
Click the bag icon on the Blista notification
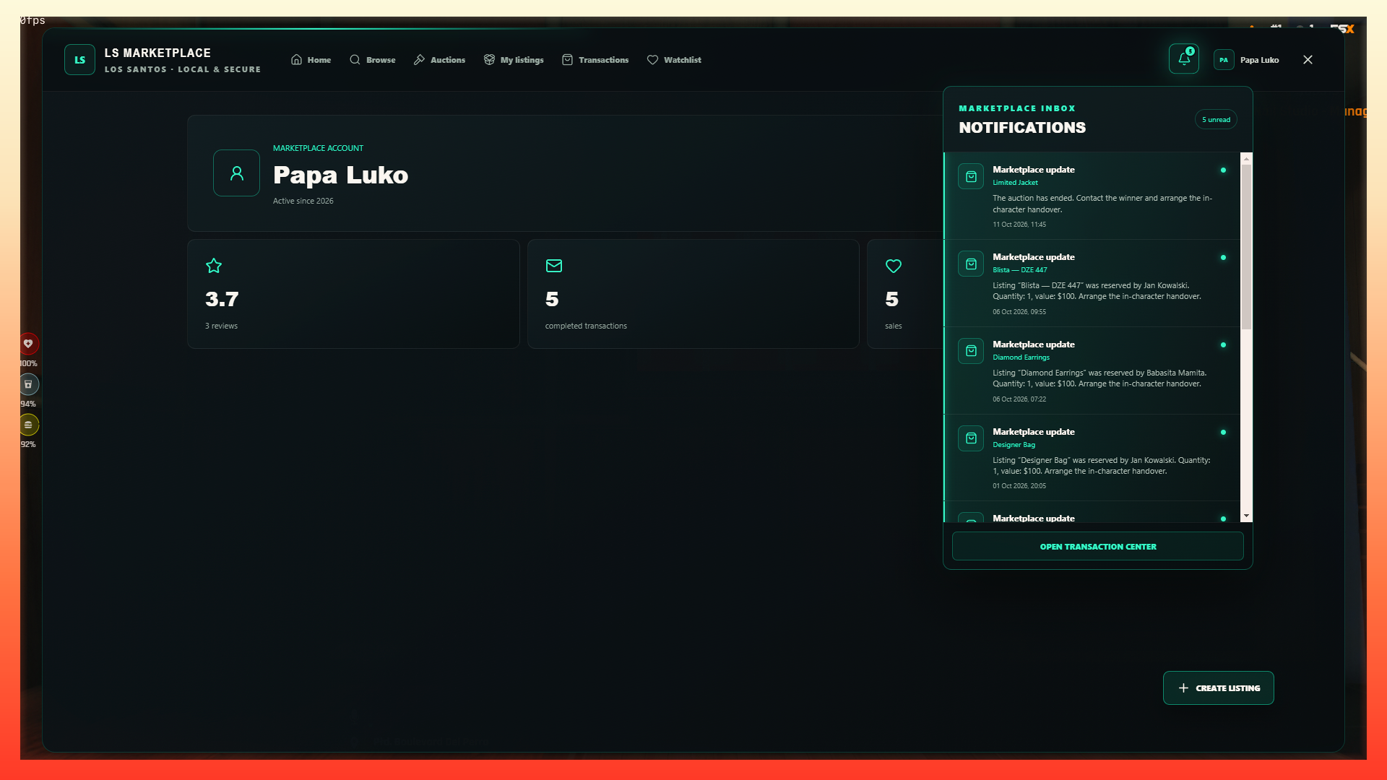coord(971,264)
